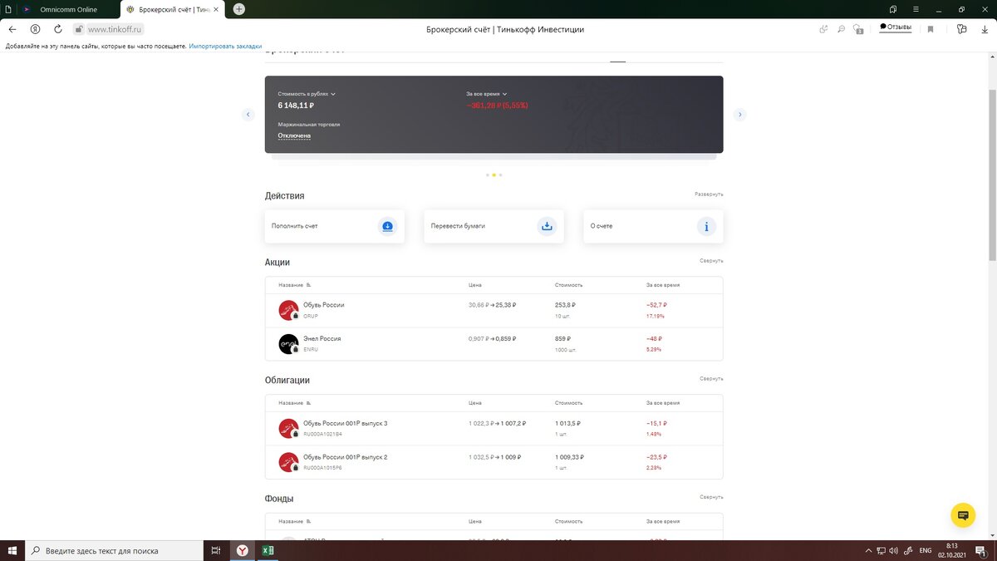
Task: Sort Облигации table by Название
Action: point(294,403)
